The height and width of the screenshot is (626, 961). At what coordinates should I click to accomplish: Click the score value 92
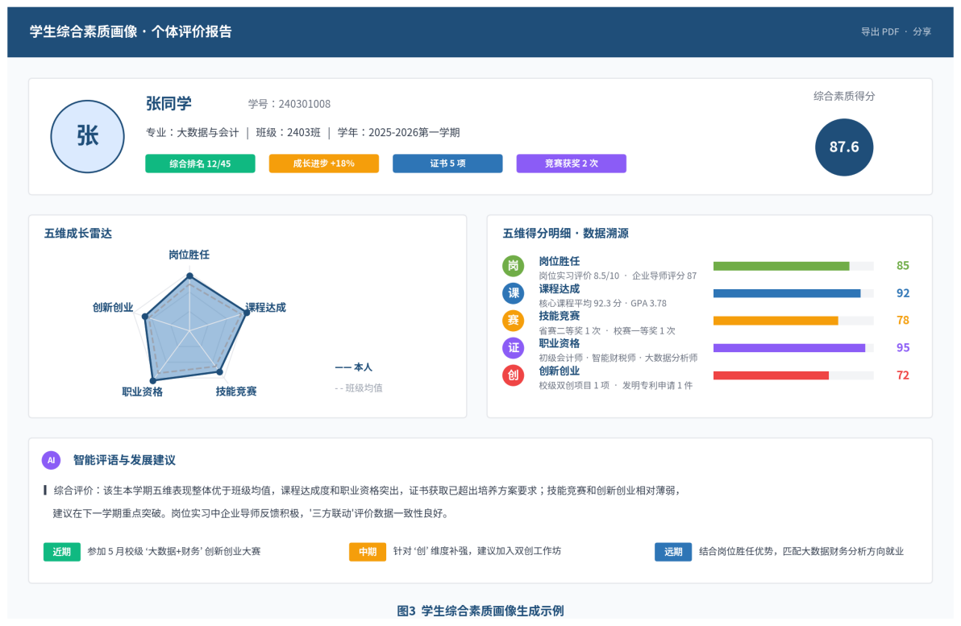pyautogui.click(x=903, y=293)
